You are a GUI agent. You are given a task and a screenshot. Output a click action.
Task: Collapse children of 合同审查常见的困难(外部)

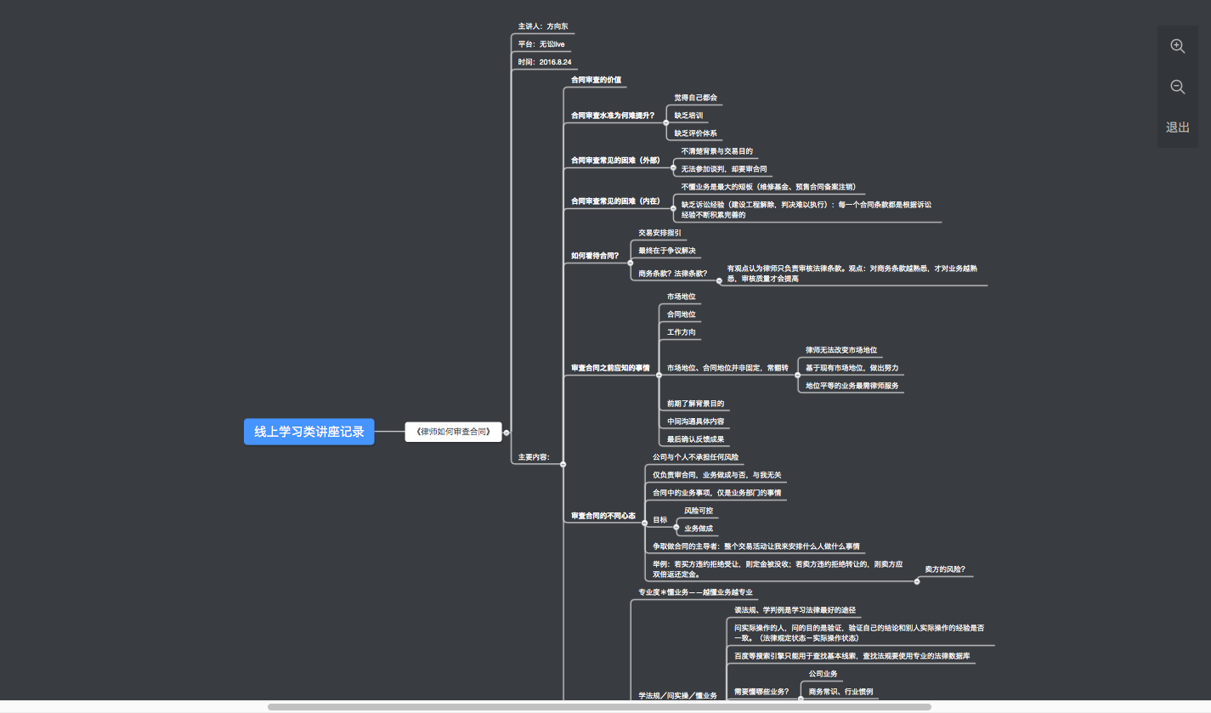[x=673, y=167]
